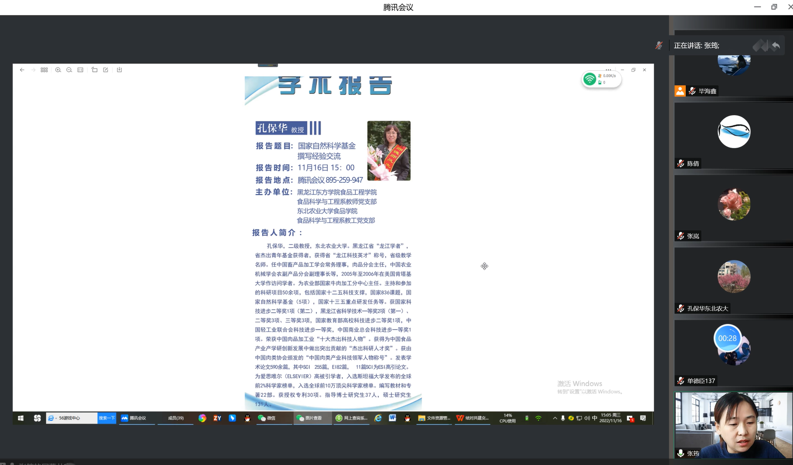Open the Windows notification center icon
Screen dimensions: 793x465
[x=643, y=418]
